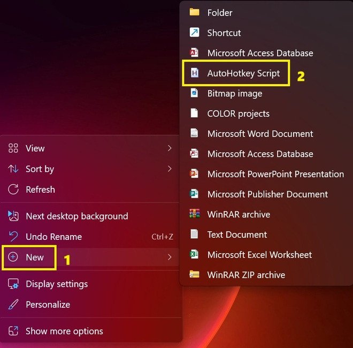Screen dimensions: 353x348
Task: Choose Folder from the New submenu
Action: [x=266, y=13]
